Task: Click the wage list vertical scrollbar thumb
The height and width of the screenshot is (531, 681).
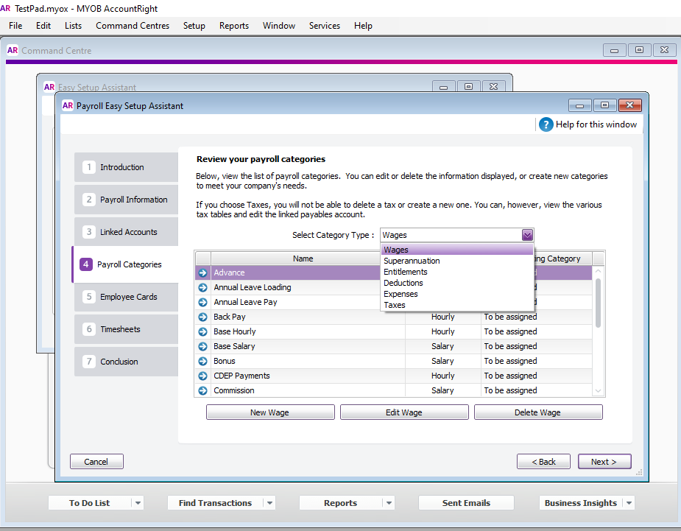Action: [598, 303]
